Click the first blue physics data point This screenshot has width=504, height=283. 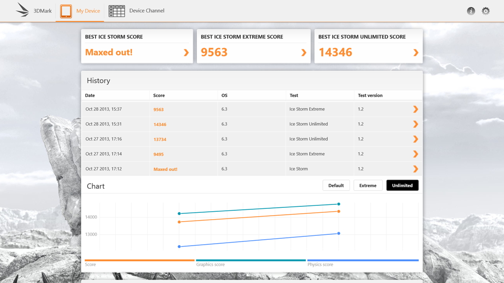coord(179,247)
